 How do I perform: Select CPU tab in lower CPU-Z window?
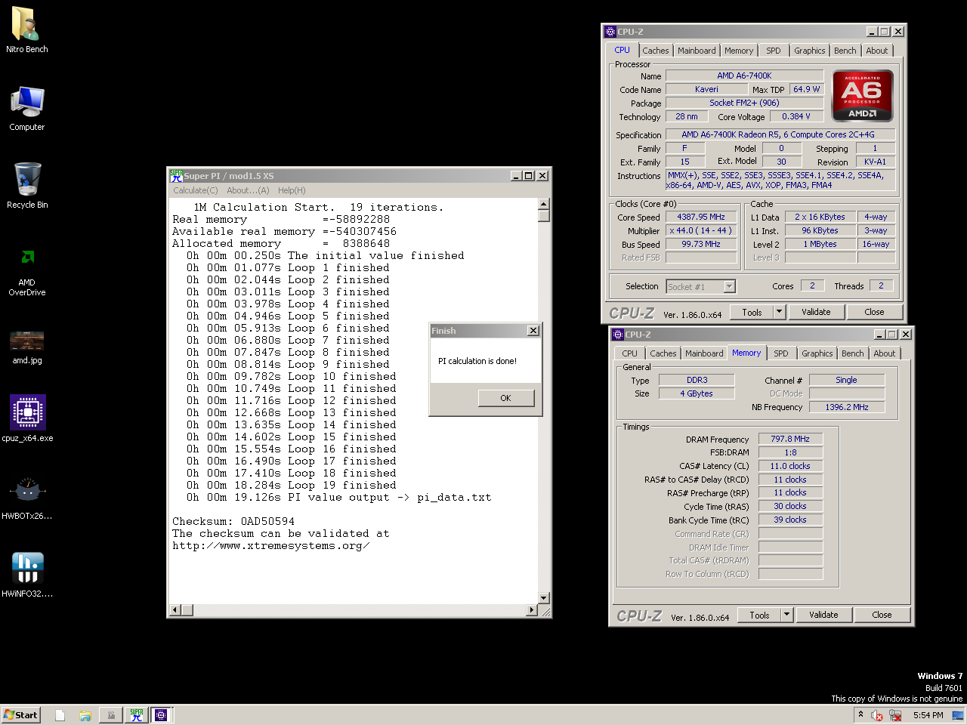(x=630, y=353)
